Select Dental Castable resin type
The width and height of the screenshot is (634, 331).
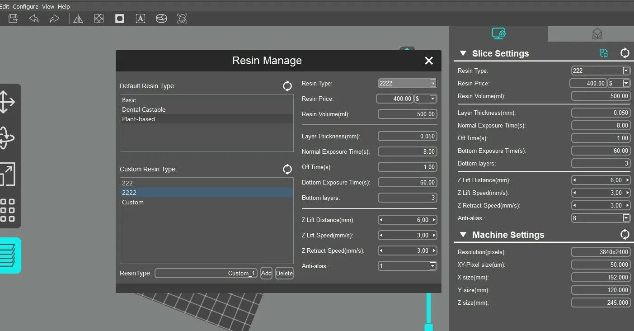coord(207,109)
